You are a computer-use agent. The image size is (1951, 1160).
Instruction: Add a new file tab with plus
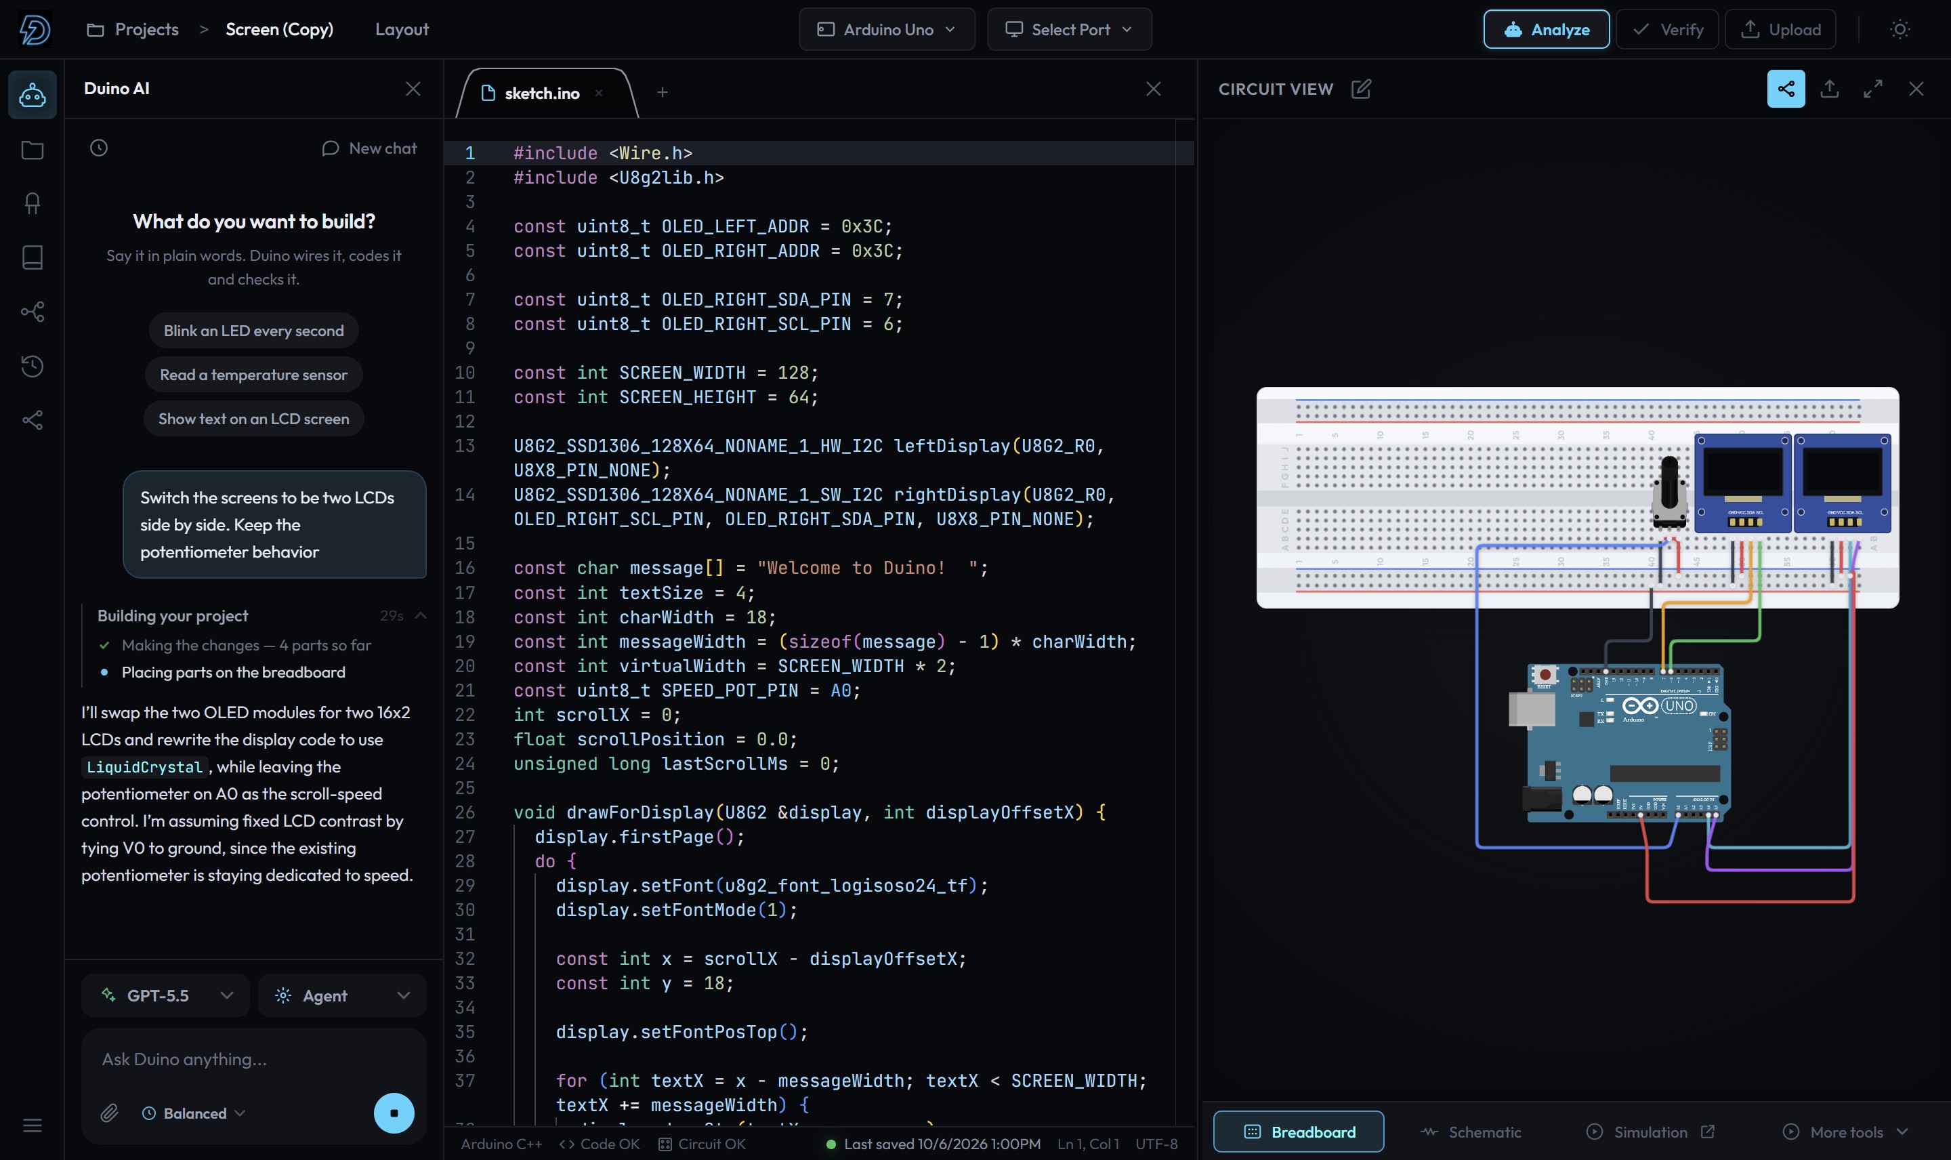(662, 92)
